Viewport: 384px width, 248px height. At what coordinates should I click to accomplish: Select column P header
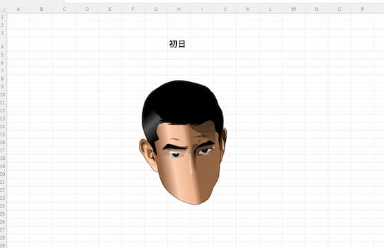pos(363,9)
